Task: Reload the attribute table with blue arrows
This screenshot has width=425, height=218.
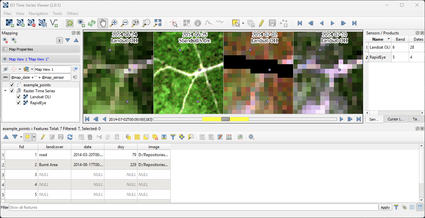Action: click(x=70, y=137)
